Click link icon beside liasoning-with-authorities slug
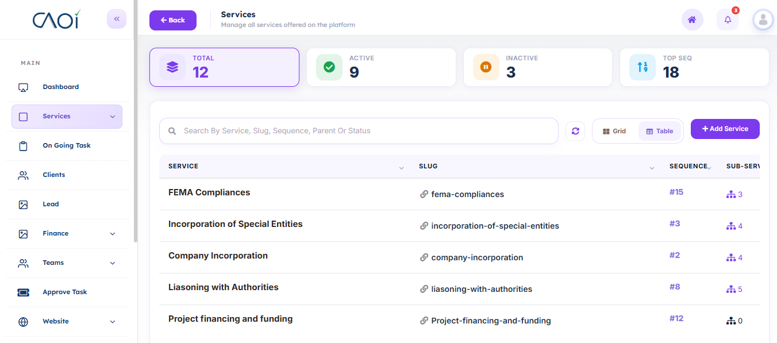The image size is (777, 343). point(424,289)
